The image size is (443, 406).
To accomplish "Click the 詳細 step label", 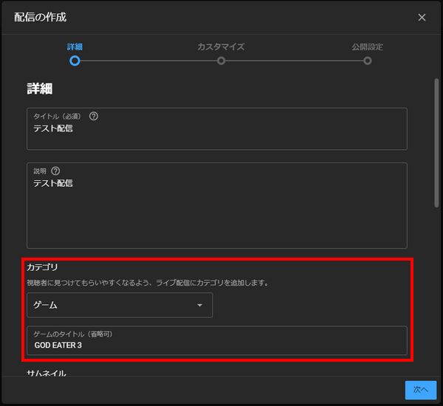I will click(x=75, y=47).
